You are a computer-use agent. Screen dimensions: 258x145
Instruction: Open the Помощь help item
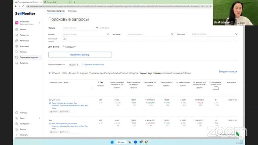tap(23, 113)
